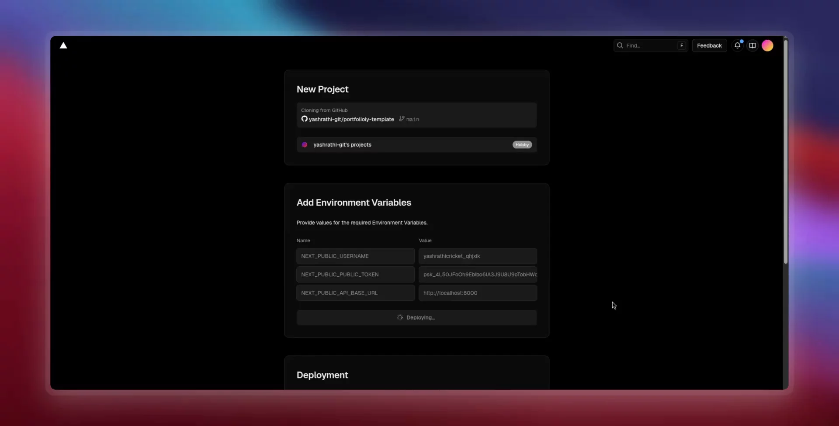This screenshot has width=839, height=426.
Task: Click the magnifier icon in the Find box
Action: 620,45
